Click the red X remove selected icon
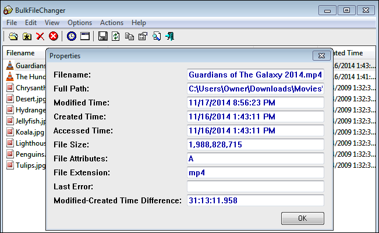Viewport: 379px width, 233px height. (40, 37)
